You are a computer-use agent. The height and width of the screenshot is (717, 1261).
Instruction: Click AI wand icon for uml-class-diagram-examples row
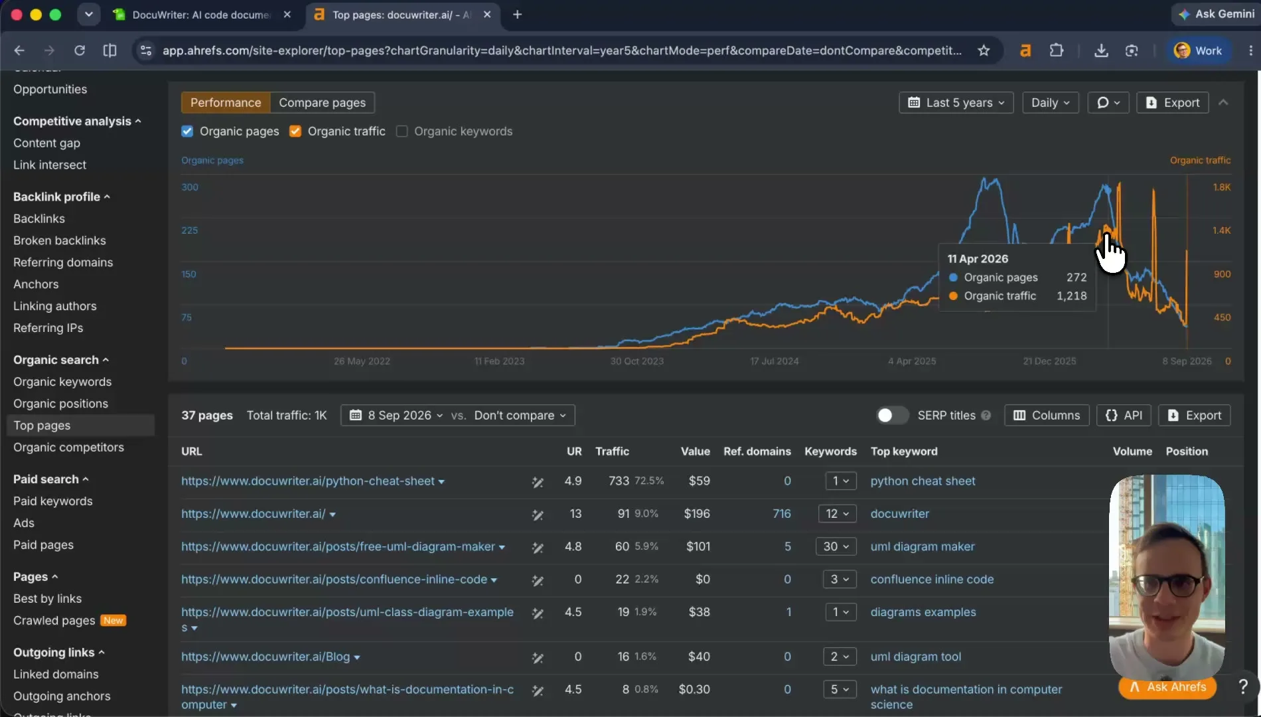[x=538, y=613]
